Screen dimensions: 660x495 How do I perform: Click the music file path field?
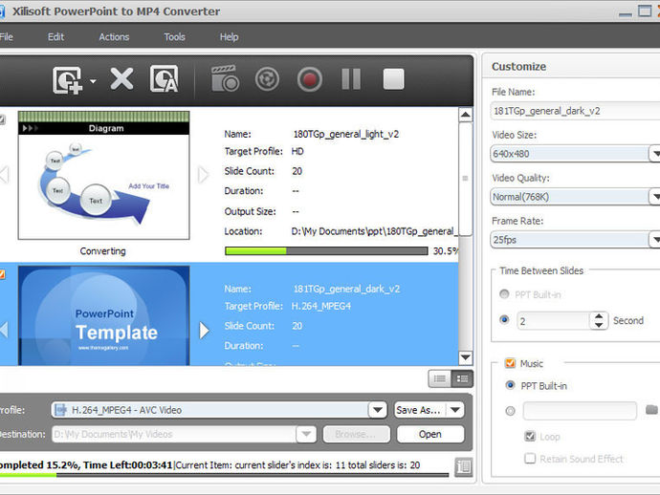pos(580,411)
